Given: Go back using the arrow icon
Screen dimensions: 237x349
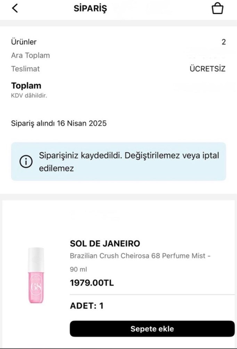Looking at the screenshot, I should pyautogui.click(x=15, y=9).
